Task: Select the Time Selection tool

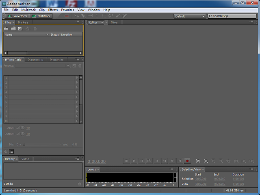Action: [x=97, y=16]
